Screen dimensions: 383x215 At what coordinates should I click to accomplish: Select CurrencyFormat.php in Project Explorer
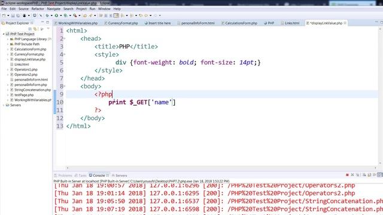tap(29, 54)
